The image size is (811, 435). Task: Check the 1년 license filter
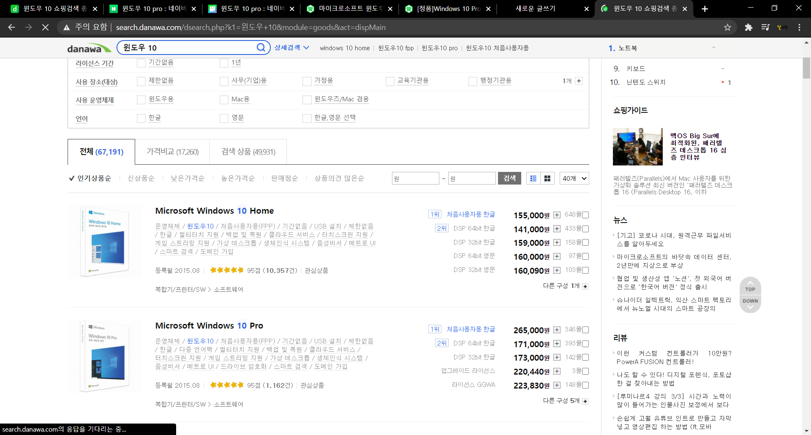[x=224, y=63]
